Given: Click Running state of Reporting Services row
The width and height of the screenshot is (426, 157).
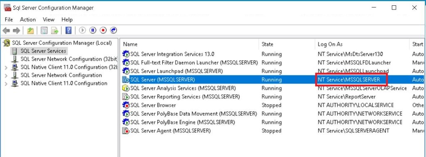Looking at the screenshot, I should click(x=271, y=96).
